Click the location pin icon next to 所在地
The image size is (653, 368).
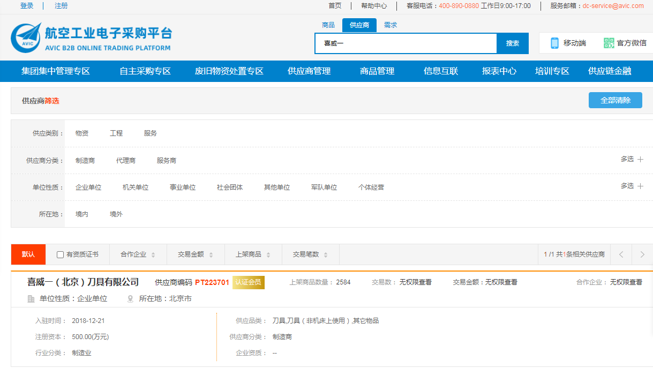click(x=130, y=299)
